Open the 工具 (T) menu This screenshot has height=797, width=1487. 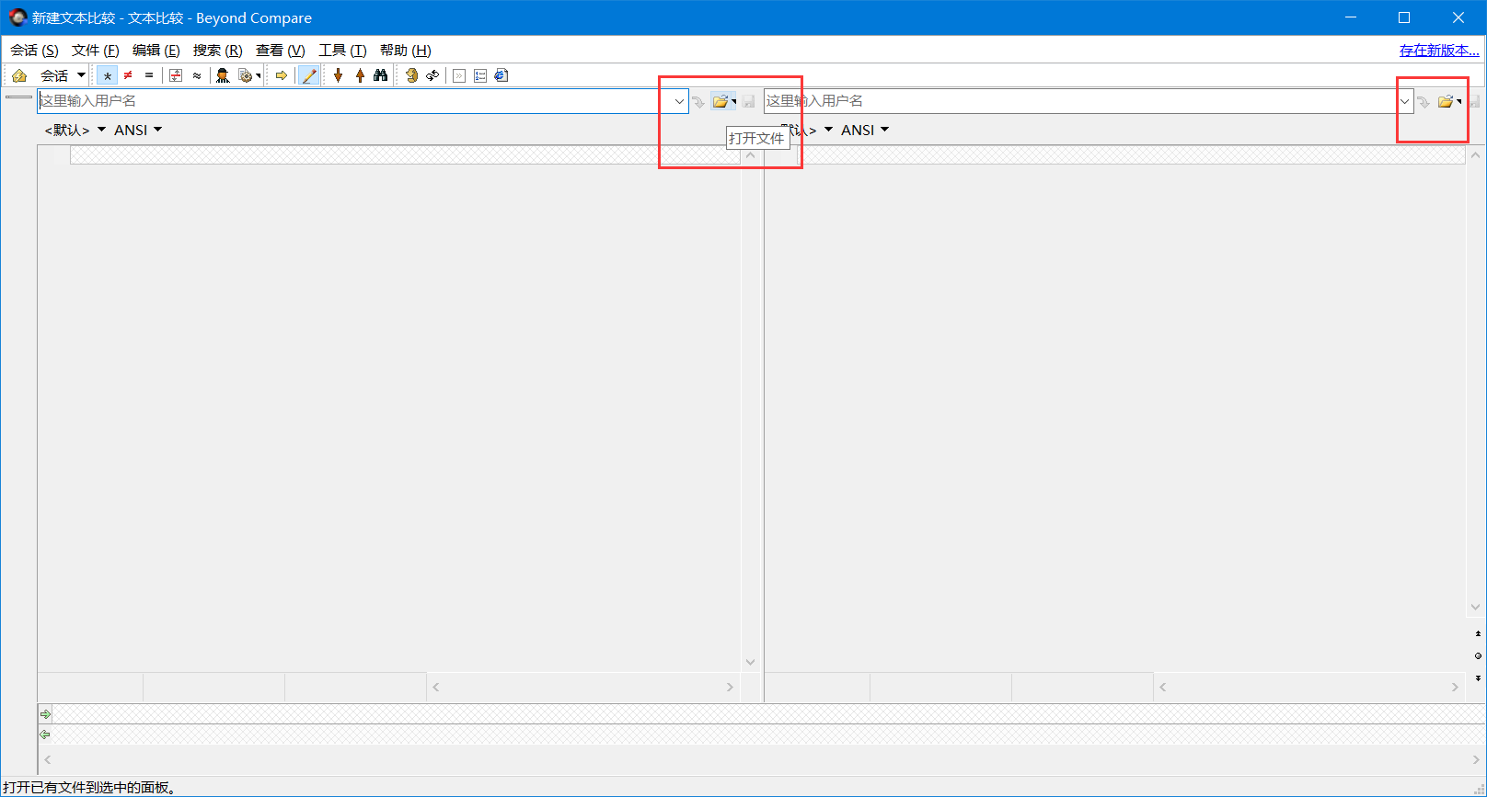click(x=342, y=51)
